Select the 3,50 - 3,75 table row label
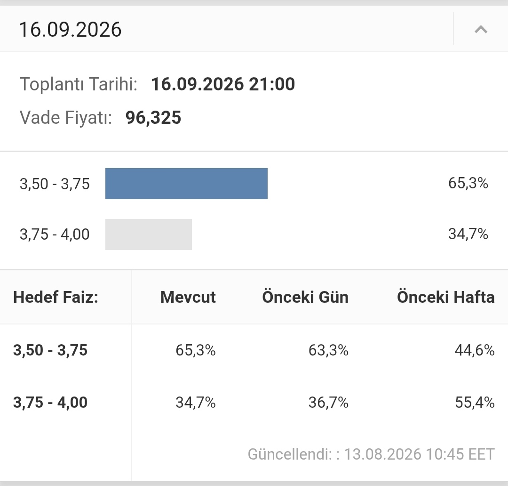Screen dimensions: 508x486 pos(50,350)
